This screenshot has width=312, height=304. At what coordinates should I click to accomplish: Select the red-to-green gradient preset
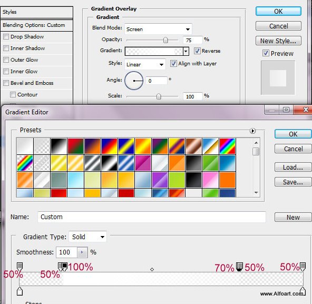pos(75,146)
